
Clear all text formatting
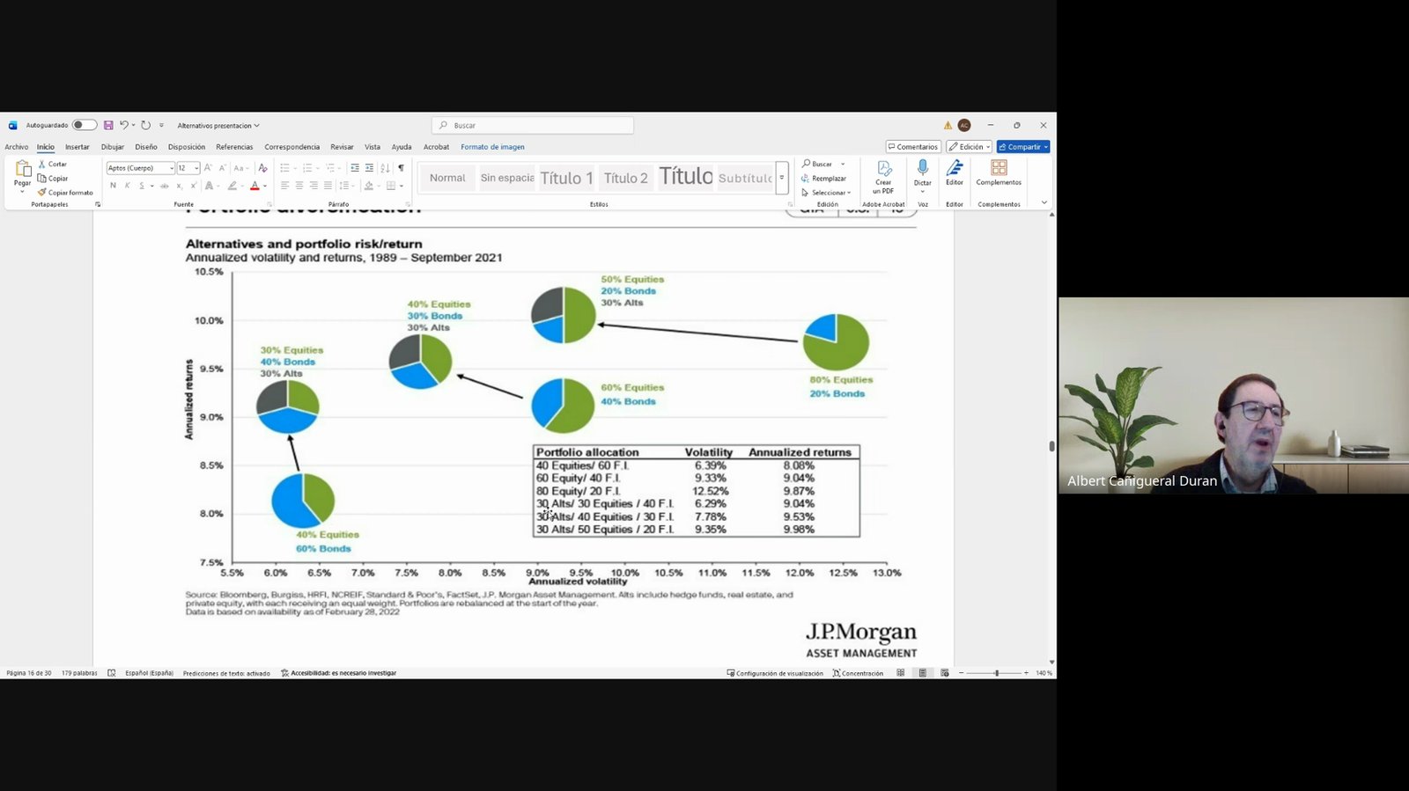click(x=262, y=168)
